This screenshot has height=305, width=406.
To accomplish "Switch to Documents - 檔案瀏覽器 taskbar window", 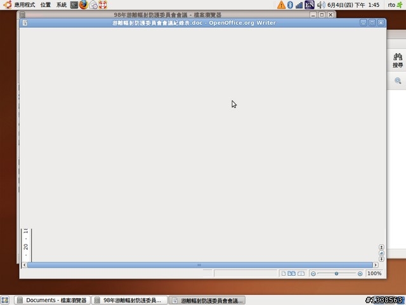I will tap(52, 301).
